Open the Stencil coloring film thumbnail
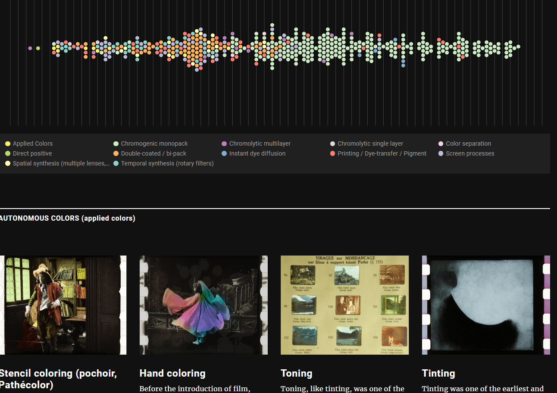The width and height of the screenshot is (557, 393). 63,305
